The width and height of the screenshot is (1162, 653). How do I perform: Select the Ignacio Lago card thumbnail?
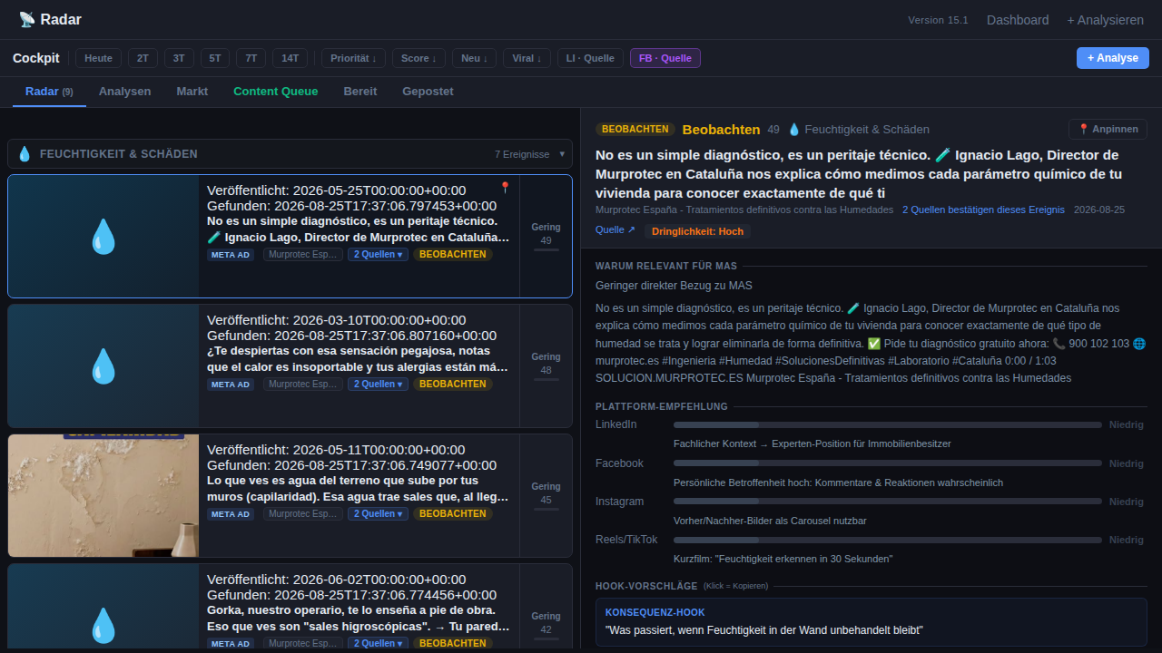pyautogui.click(x=103, y=236)
